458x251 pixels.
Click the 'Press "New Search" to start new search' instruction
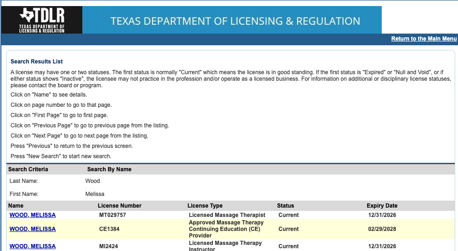61,156
